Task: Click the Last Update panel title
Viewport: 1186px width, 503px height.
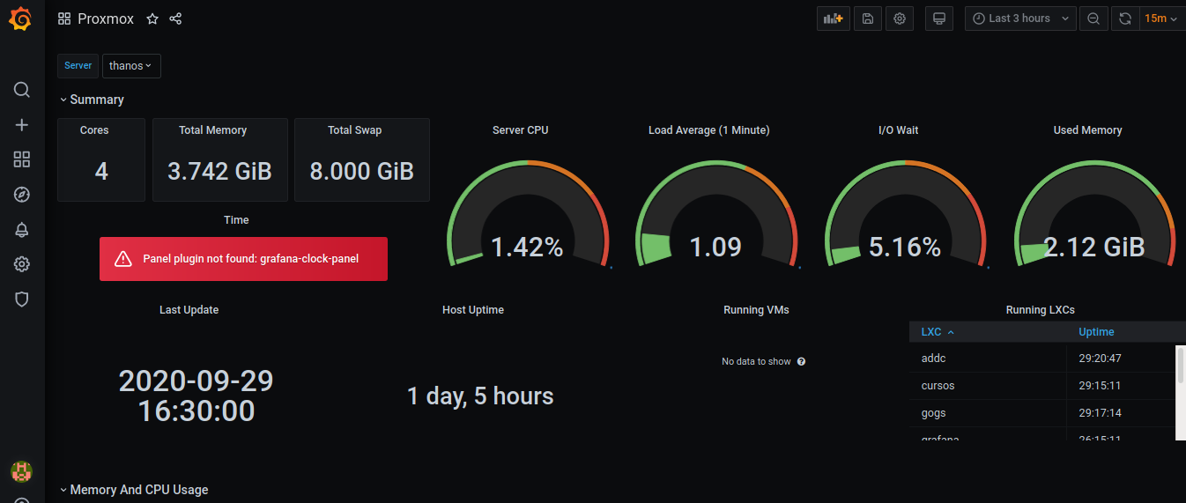Action: pos(189,310)
